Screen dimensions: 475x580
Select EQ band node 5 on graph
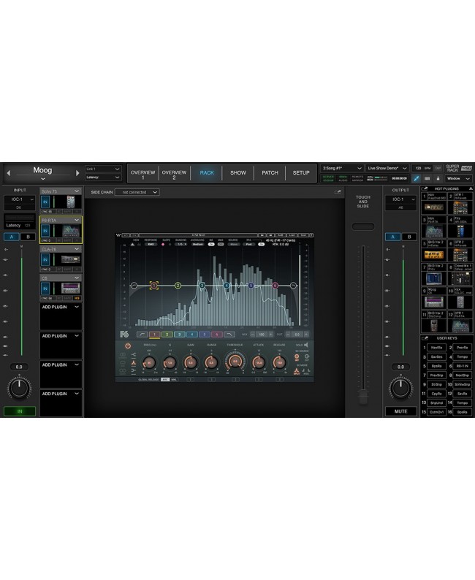[251, 285]
